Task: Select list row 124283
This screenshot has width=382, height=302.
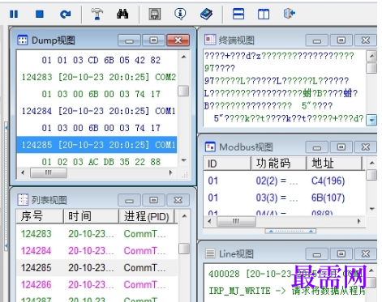Action: 97,234
